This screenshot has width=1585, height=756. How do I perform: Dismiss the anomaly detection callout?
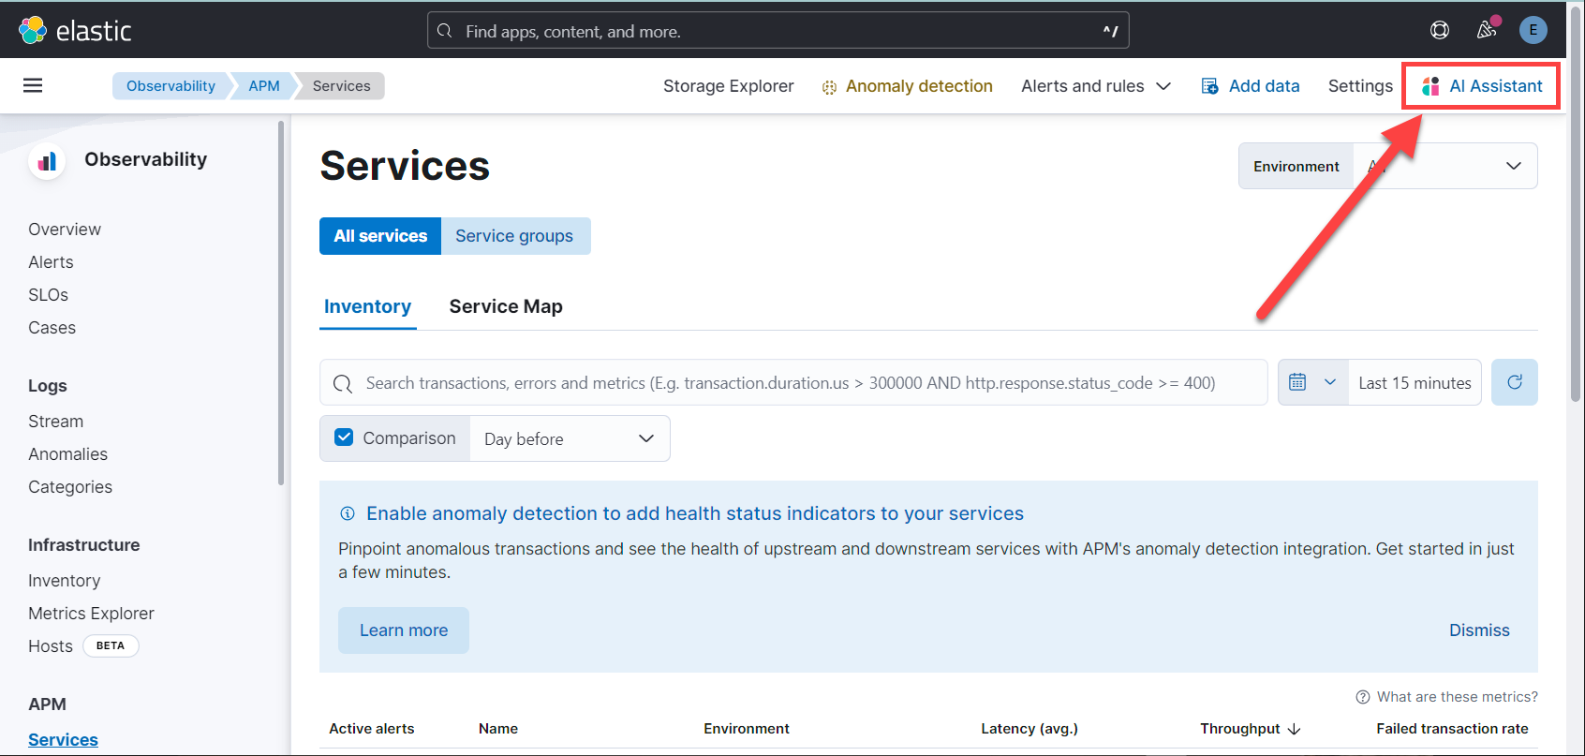[x=1478, y=630]
